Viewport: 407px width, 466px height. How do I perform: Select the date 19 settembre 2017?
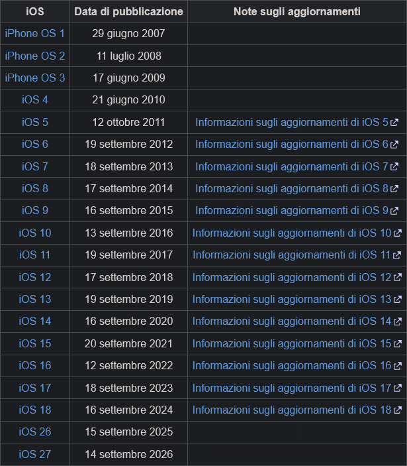pos(129,255)
